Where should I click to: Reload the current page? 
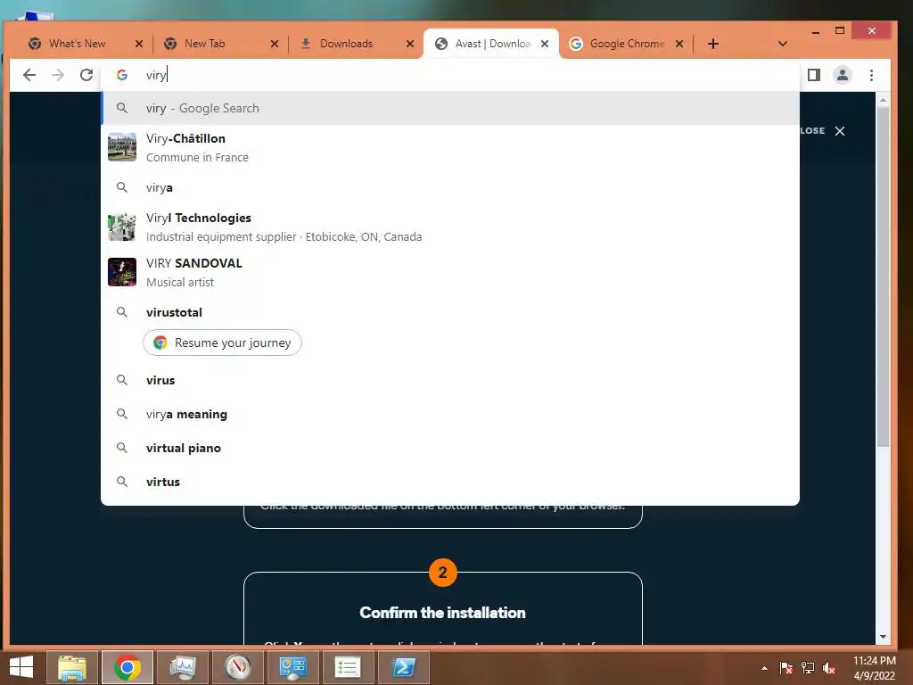click(86, 75)
